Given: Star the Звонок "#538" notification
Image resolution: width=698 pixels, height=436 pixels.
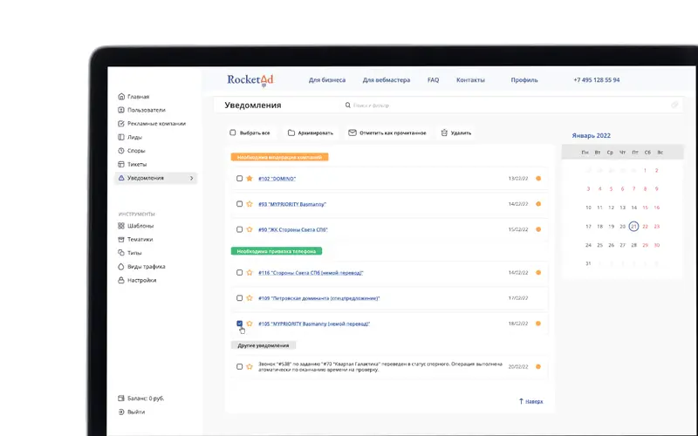Looking at the screenshot, I should click(250, 366).
